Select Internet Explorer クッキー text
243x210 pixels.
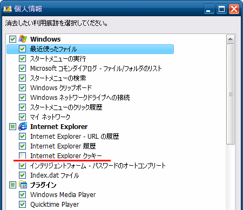(x=66, y=156)
